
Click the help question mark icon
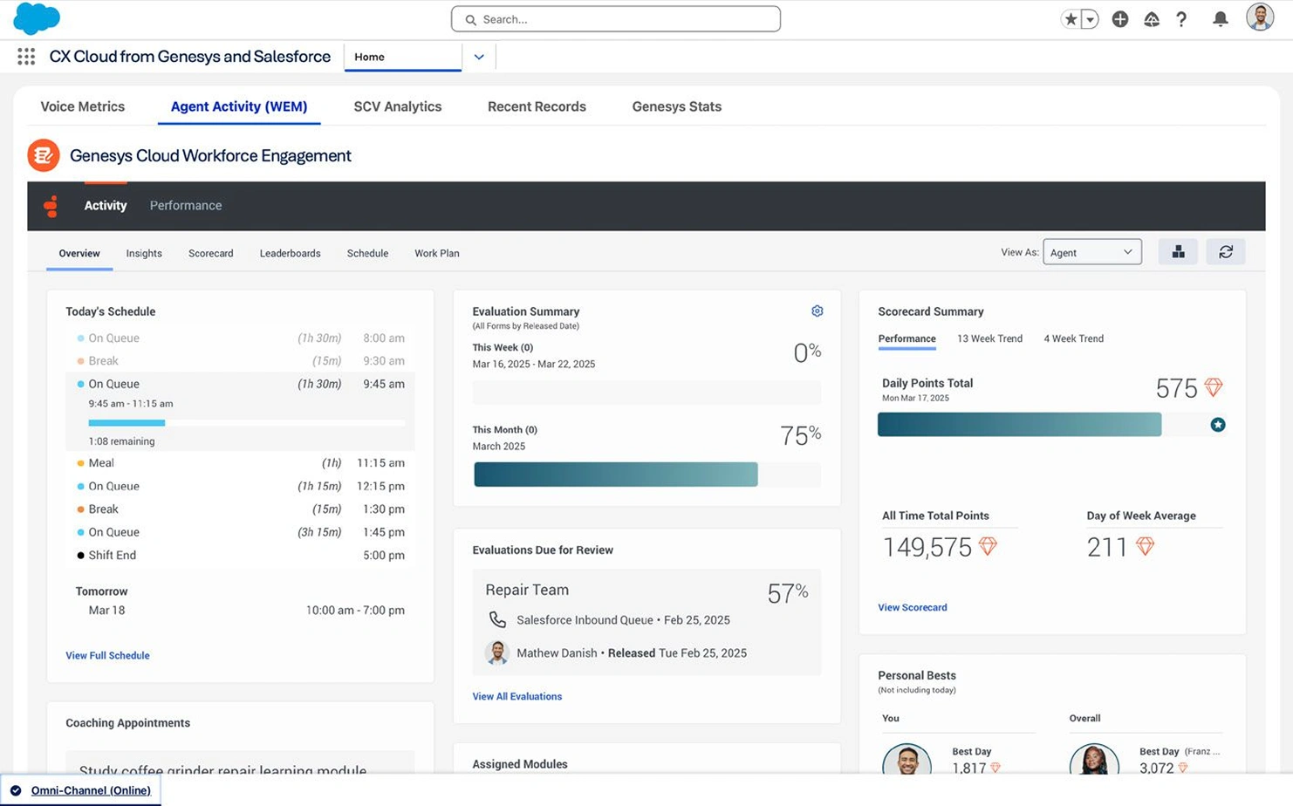pos(1181,19)
